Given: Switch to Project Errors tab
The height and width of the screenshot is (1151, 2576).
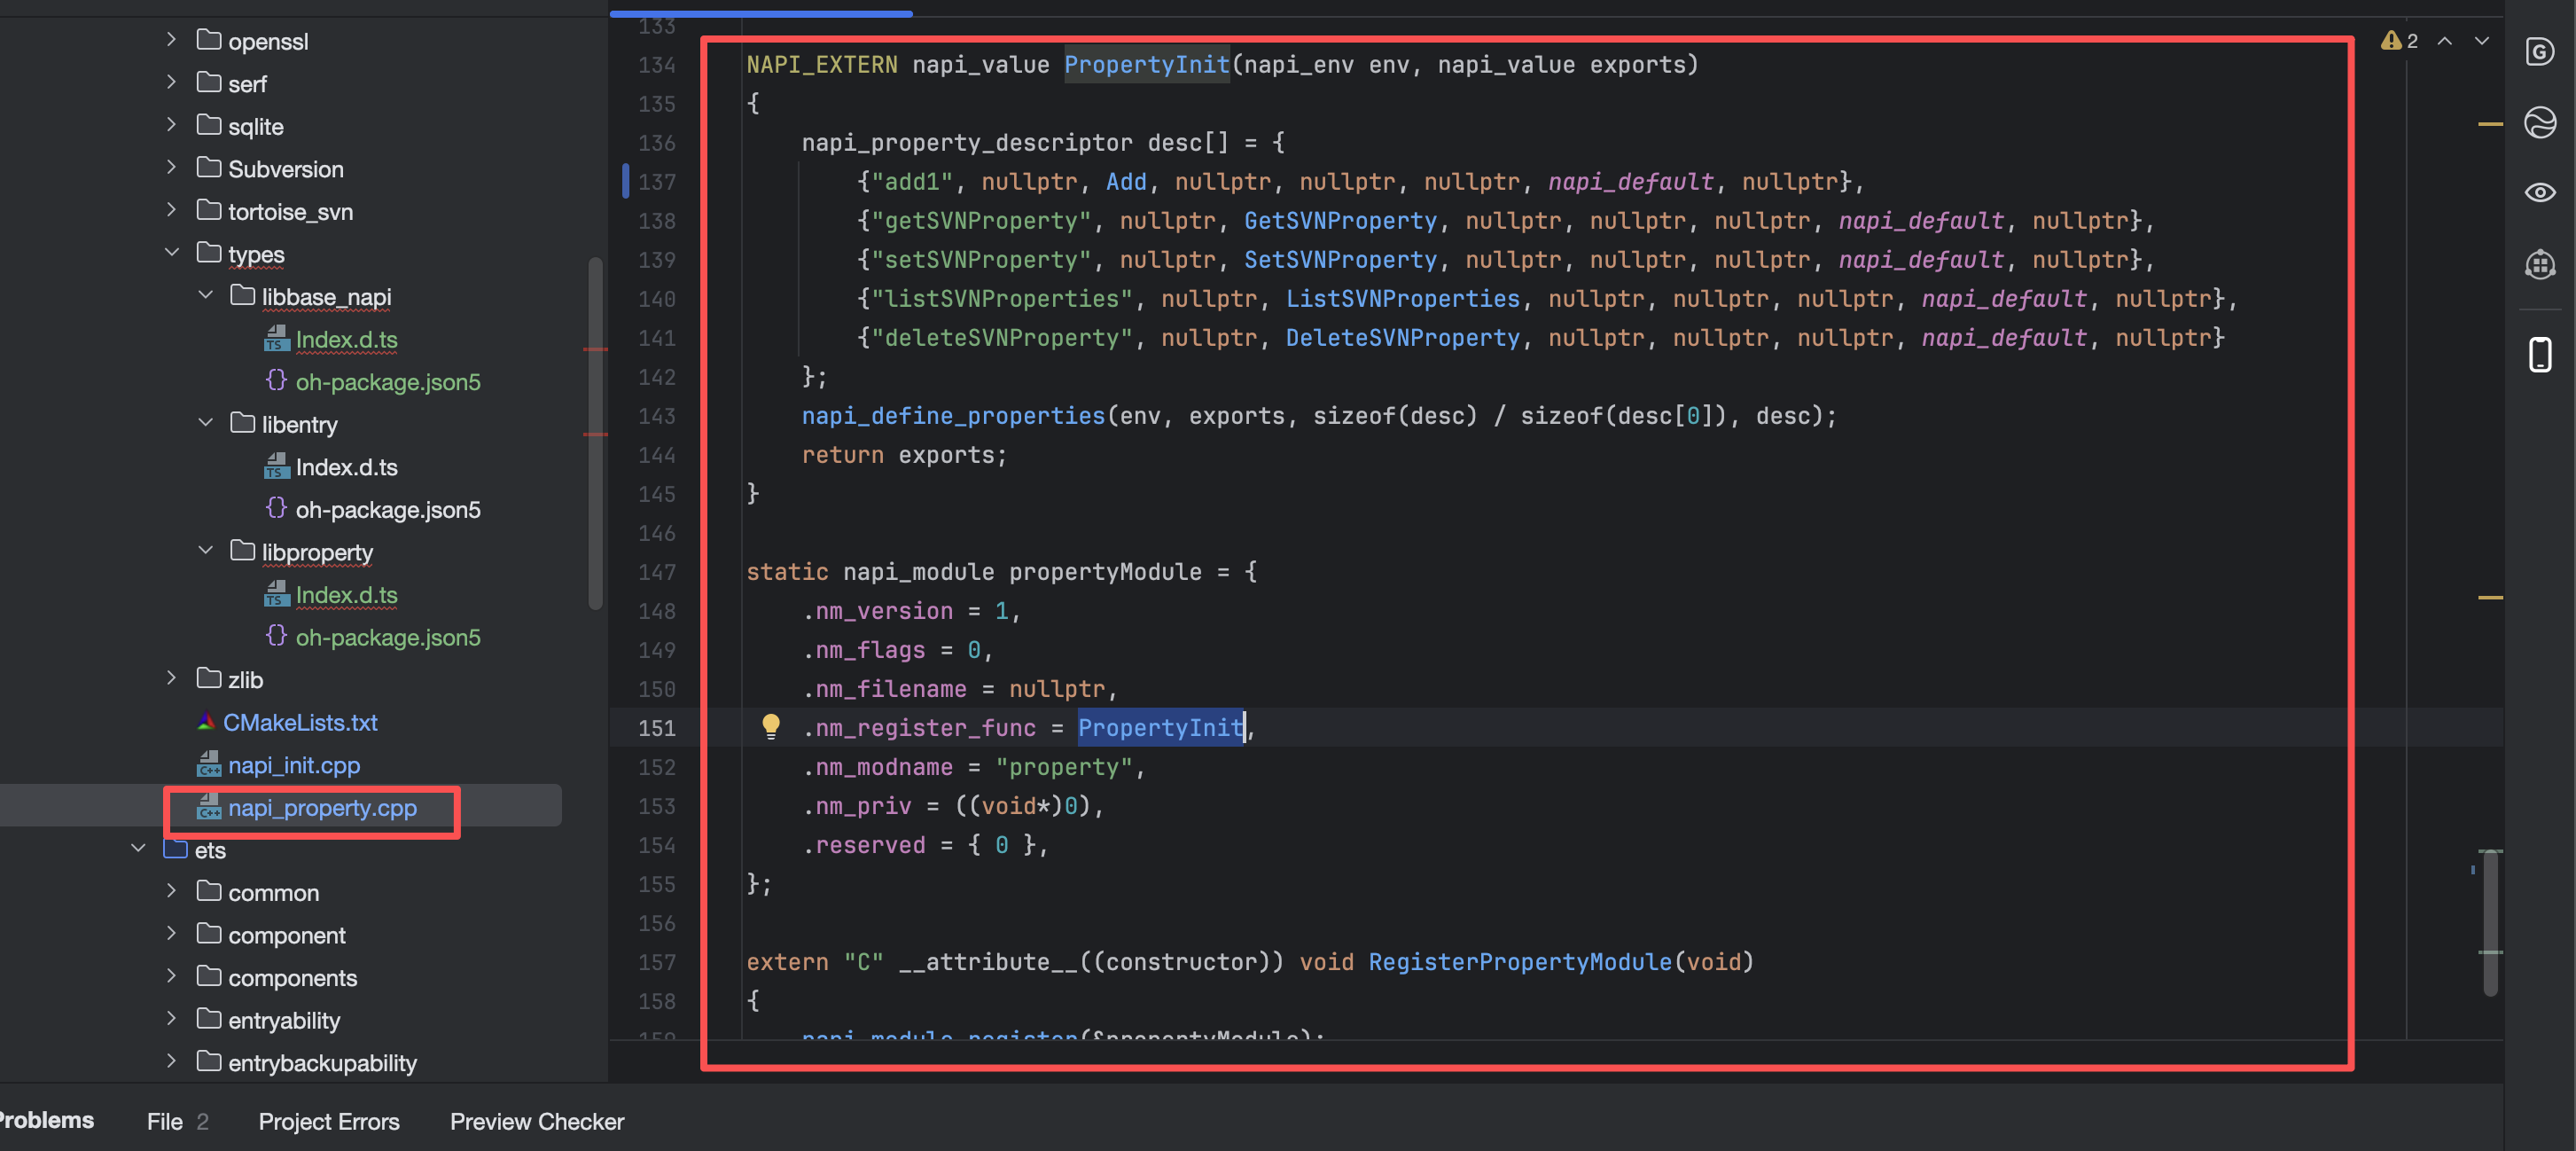Looking at the screenshot, I should 328,1121.
